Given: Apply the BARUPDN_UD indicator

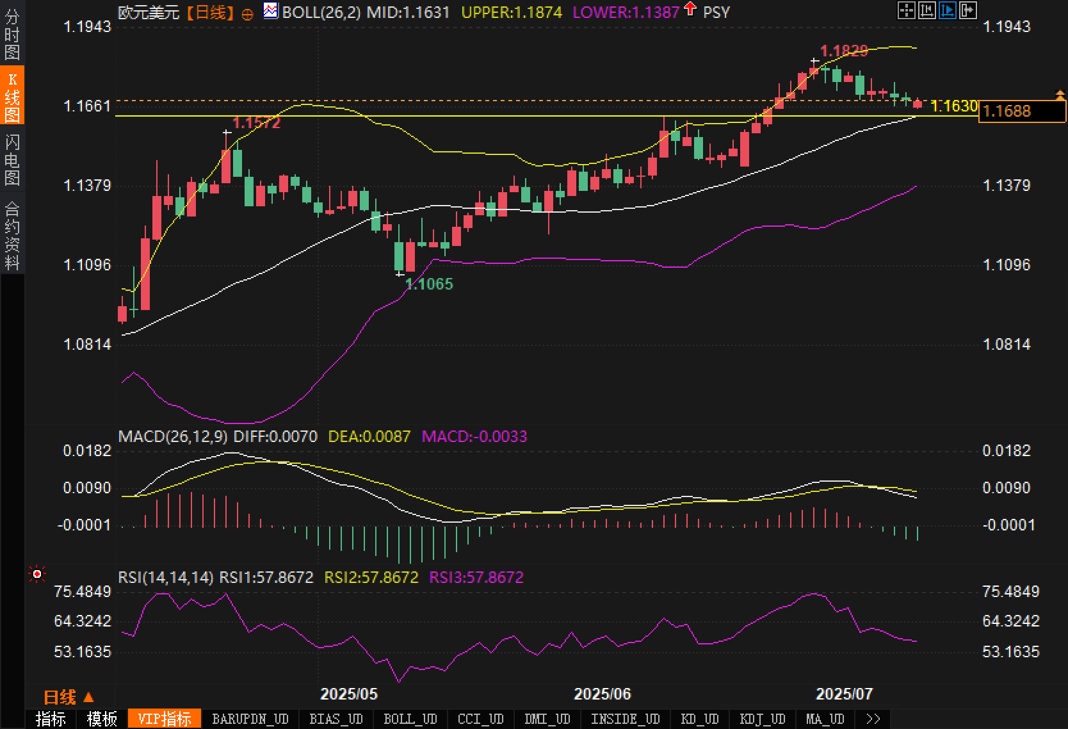Looking at the screenshot, I should pos(250,719).
